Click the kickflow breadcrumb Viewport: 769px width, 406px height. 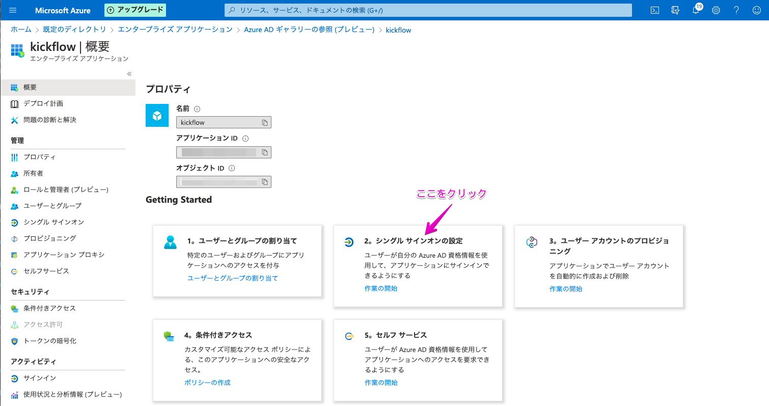[398, 30]
